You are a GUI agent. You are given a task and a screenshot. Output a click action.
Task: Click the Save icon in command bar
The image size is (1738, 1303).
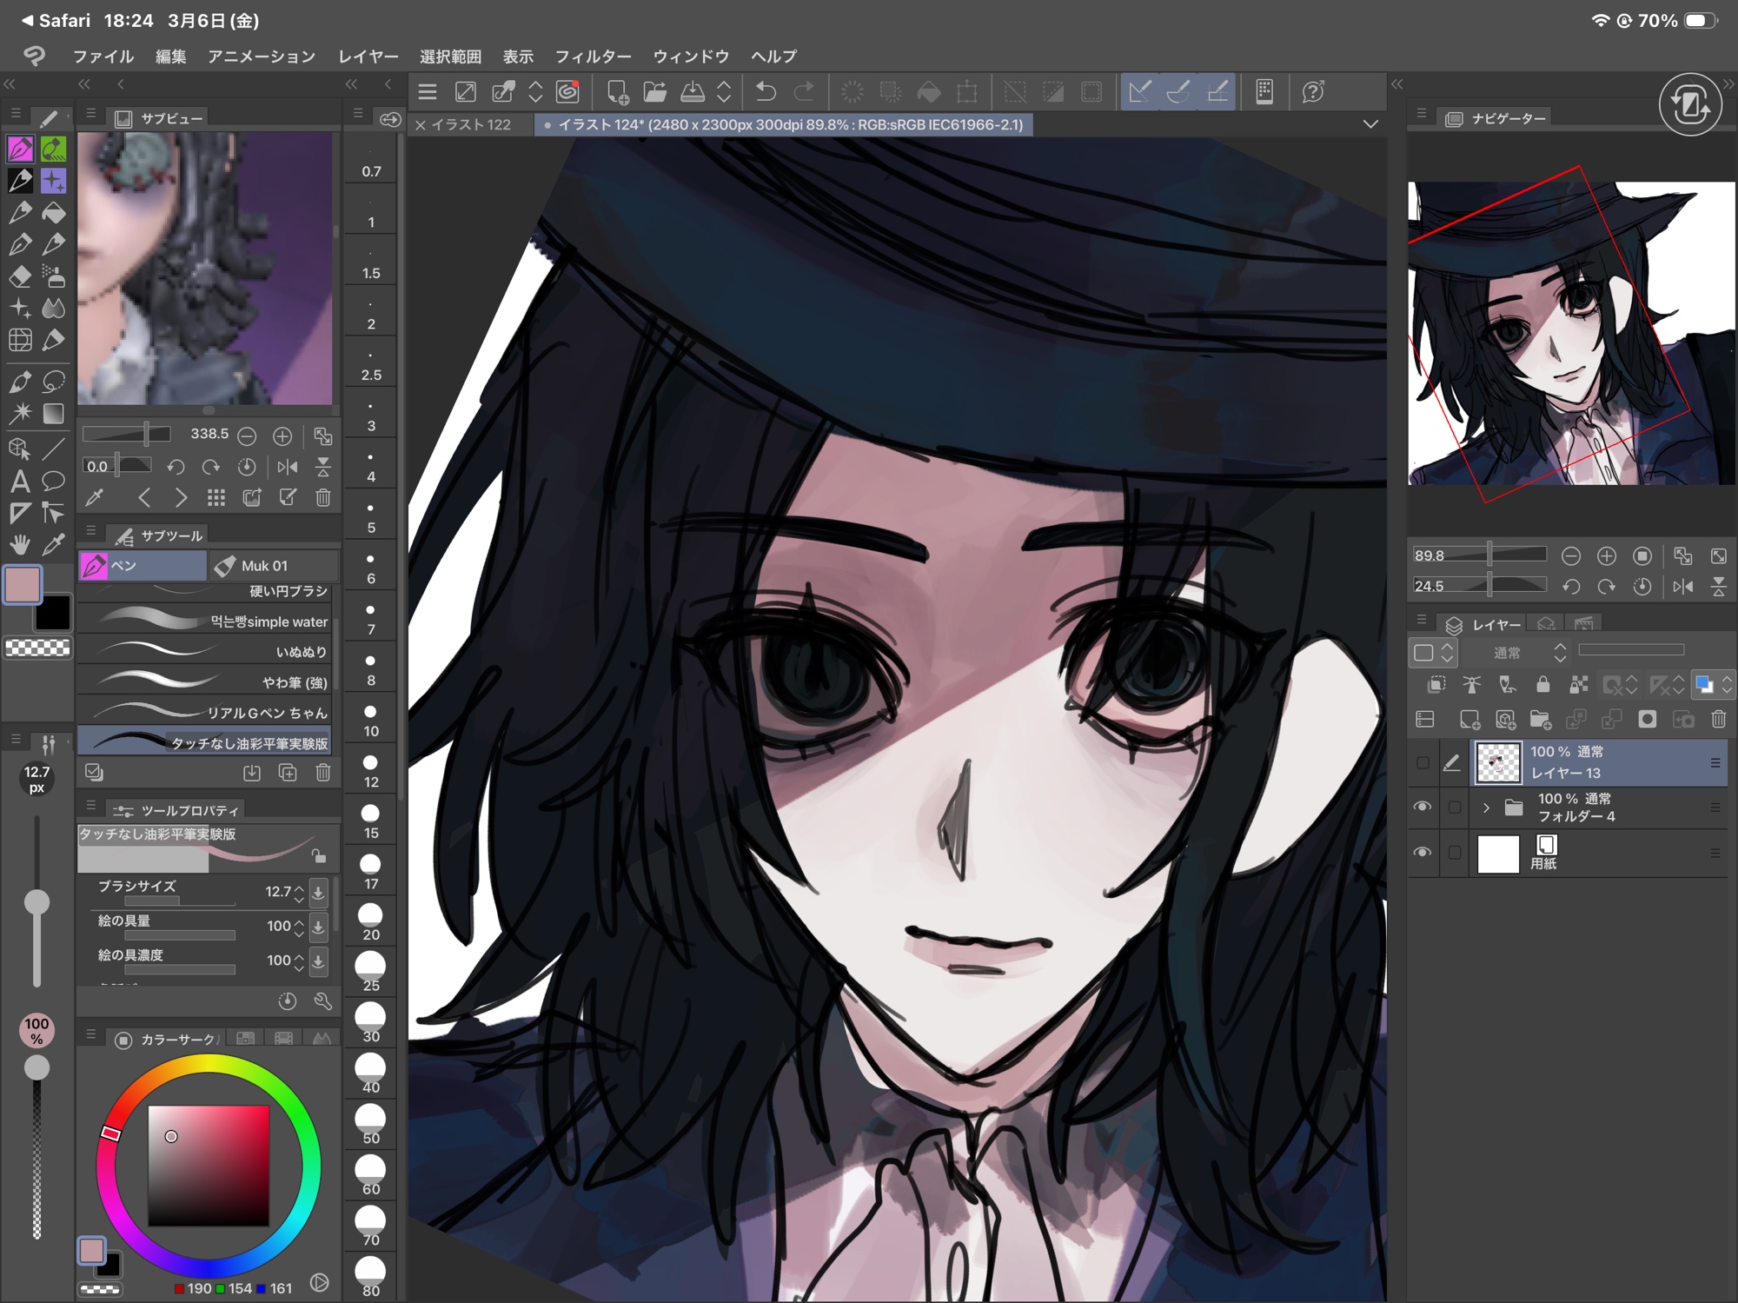(x=692, y=91)
